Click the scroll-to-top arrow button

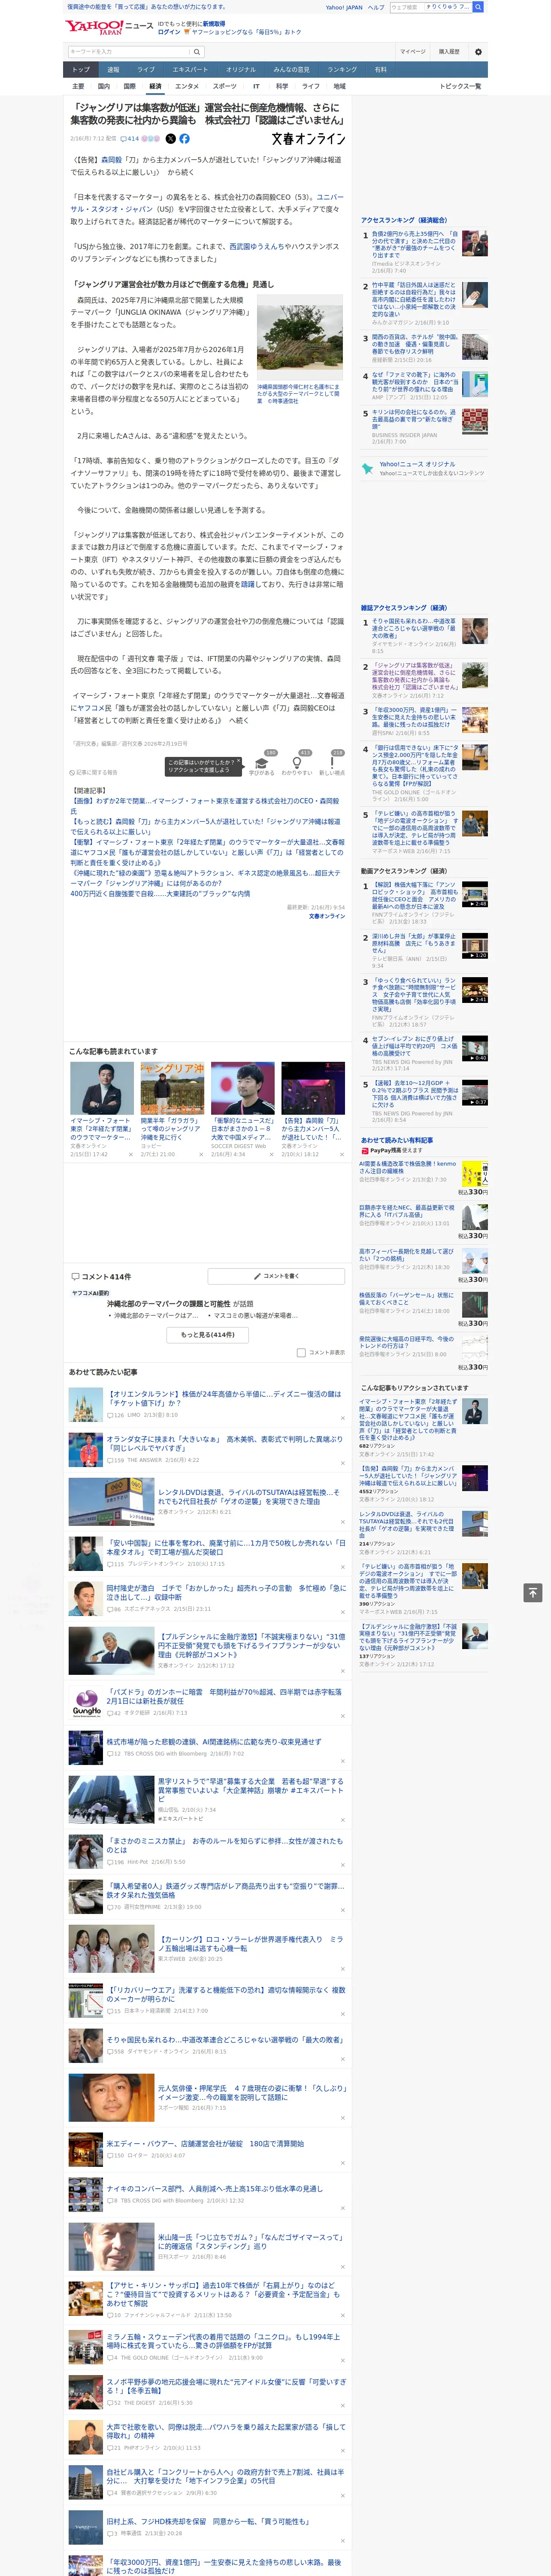(533, 1592)
